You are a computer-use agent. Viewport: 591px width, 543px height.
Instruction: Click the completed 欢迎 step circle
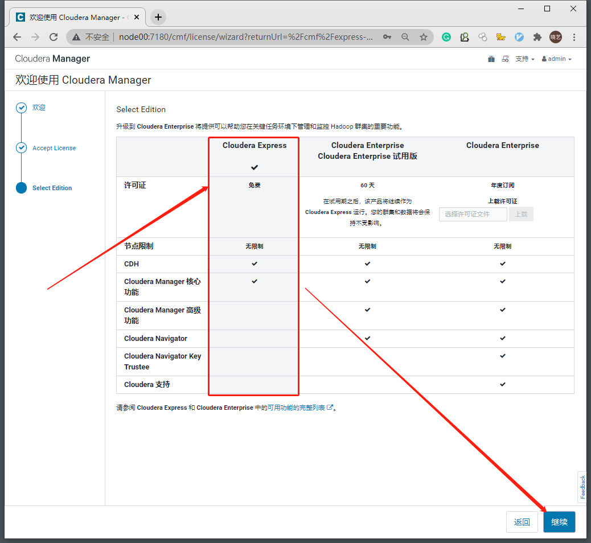tap(22, 108)
